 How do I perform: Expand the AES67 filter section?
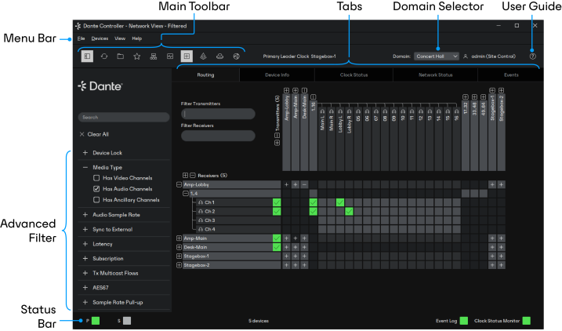(x=85, y=288)
